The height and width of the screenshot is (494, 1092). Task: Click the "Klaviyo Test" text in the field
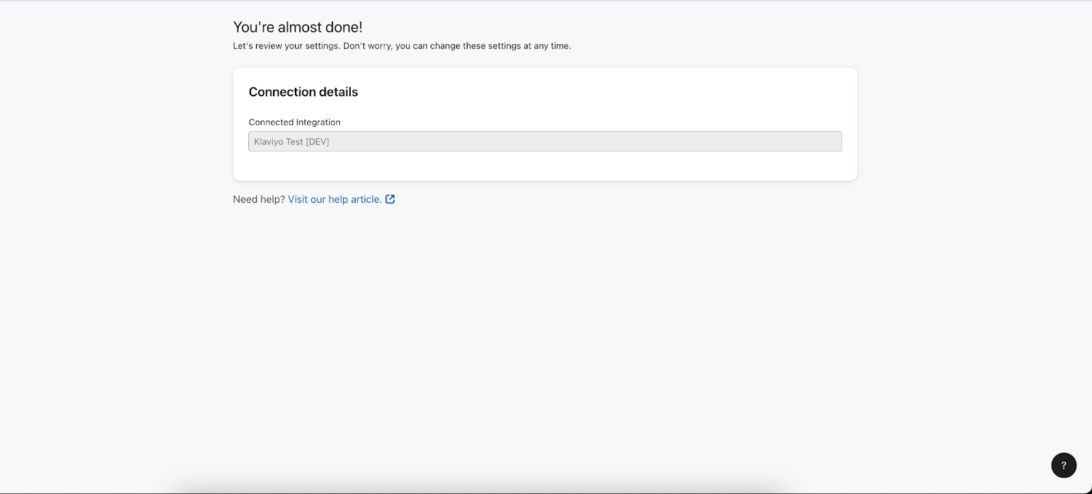(278, 142)
